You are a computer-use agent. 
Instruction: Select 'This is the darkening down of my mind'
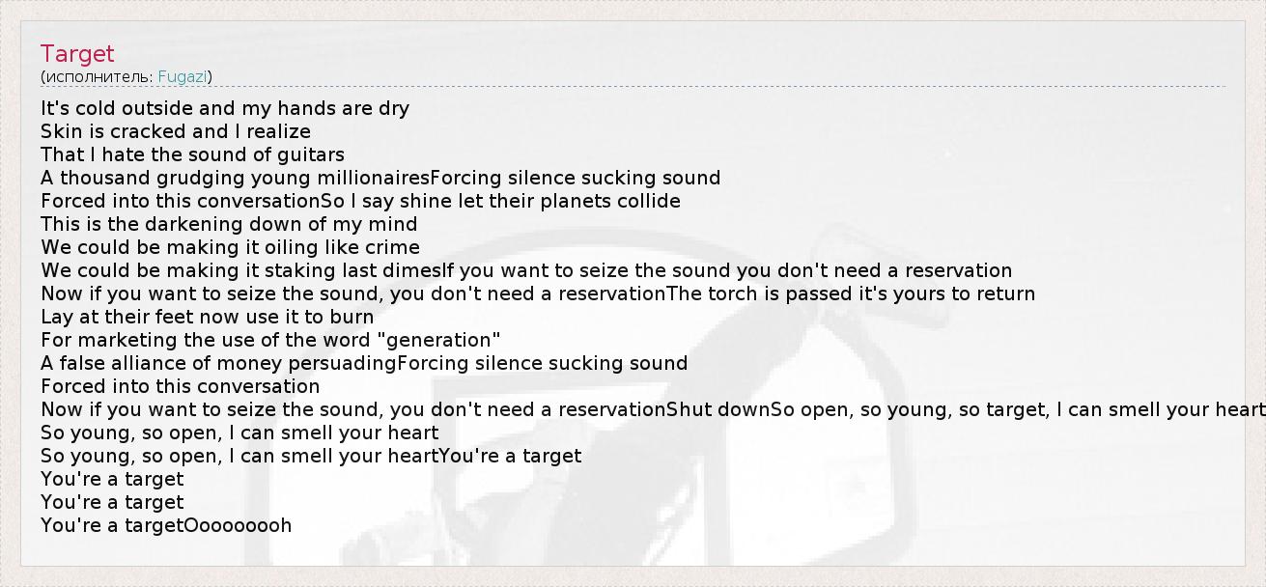coord(229,224)
